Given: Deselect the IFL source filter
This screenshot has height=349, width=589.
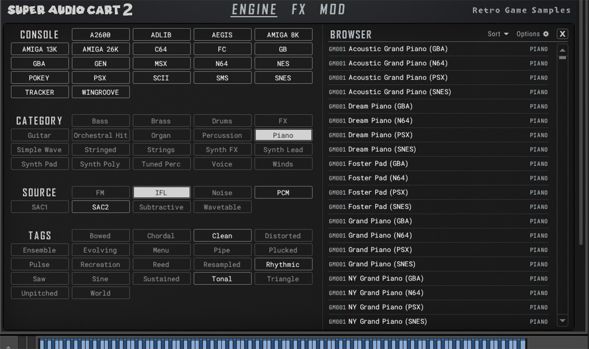Looking at the screenshot, I should coord(161,192).
